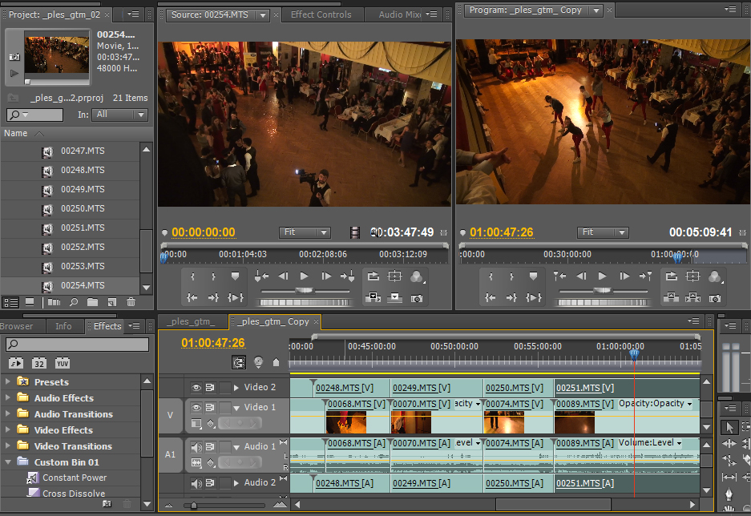This screenshot has height=516, width=751.
Task: Select the Ripple Edit tool
Action: pos(729,444)
